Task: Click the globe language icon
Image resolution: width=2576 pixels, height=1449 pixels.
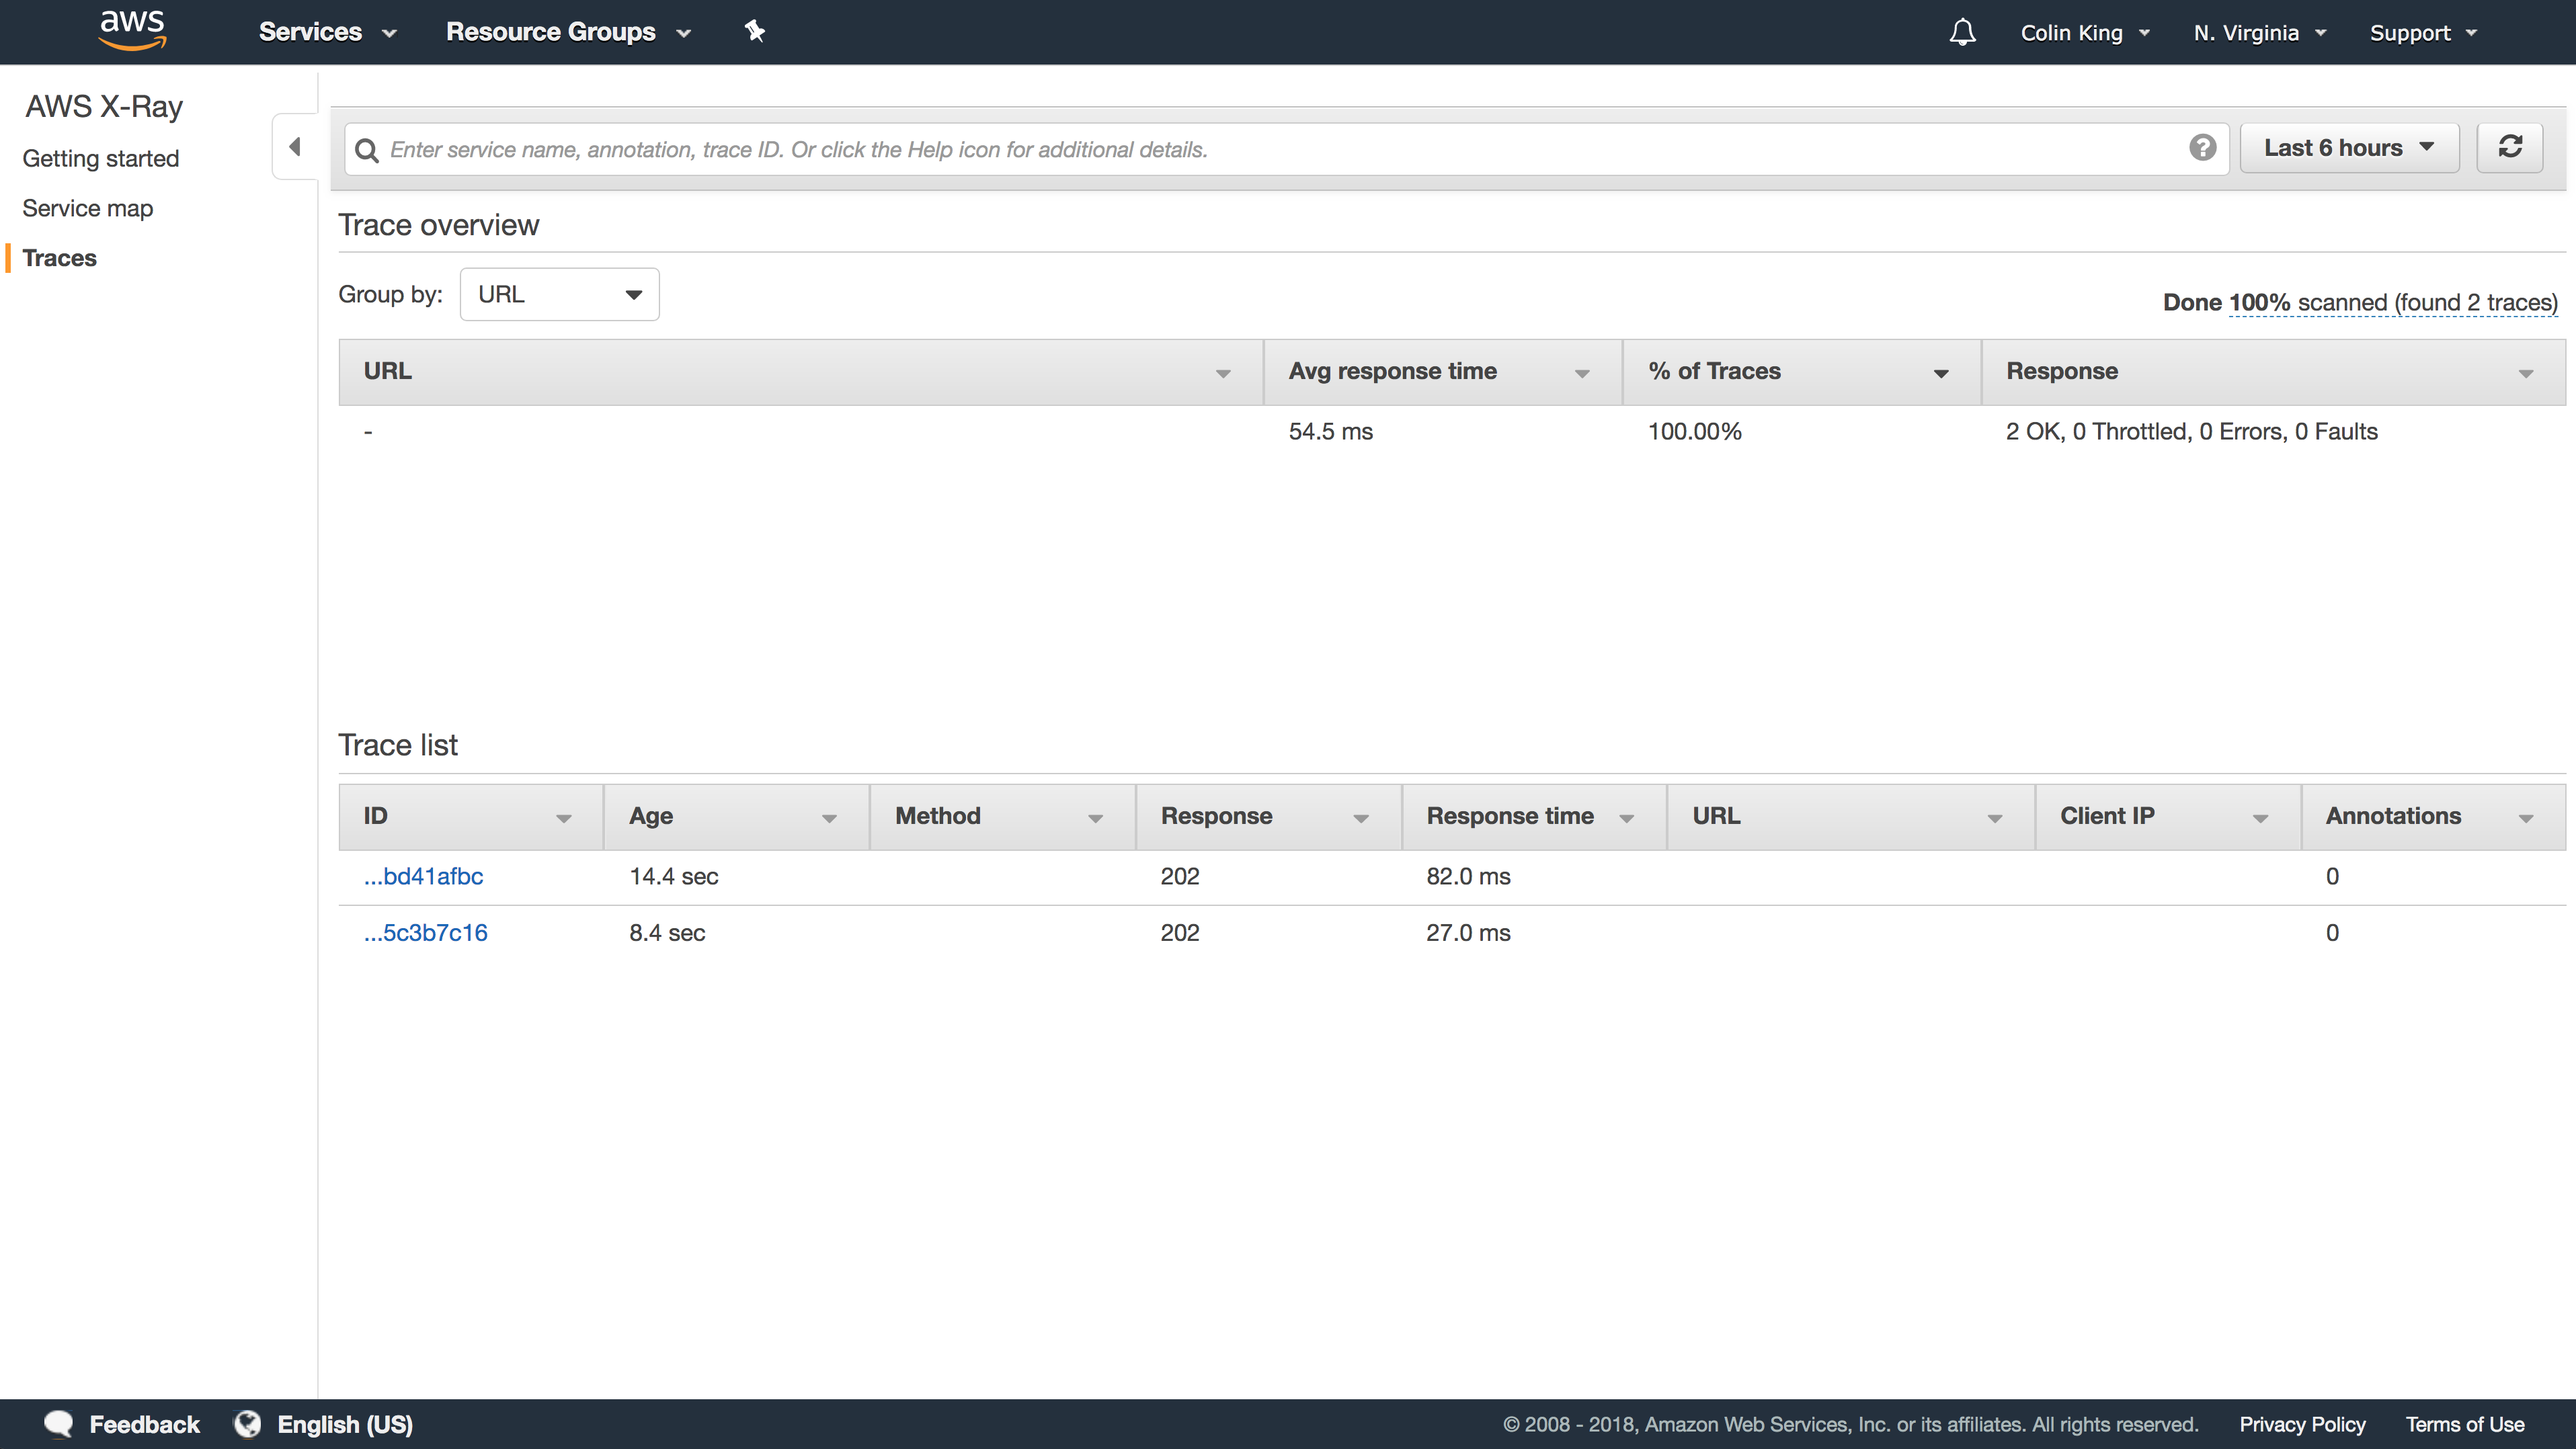Action: click(247, 1423)
